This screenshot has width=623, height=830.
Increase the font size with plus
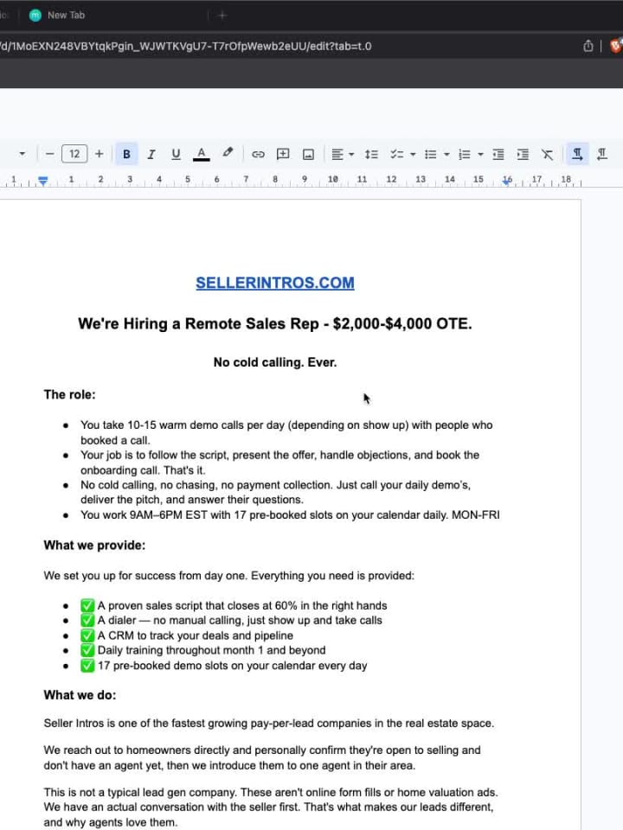pyautogui.click(x=99, y=154)
